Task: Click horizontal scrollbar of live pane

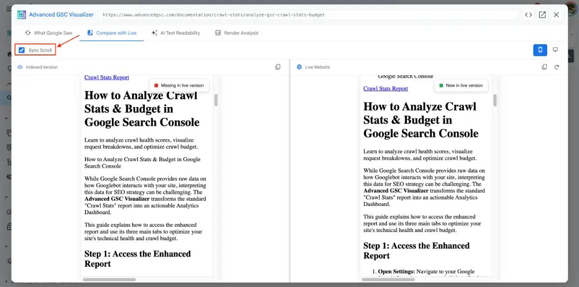Action: coord(388,279)
